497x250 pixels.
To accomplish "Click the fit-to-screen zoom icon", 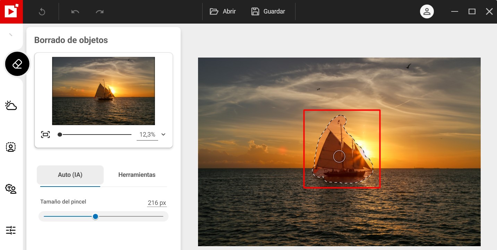I will click(45, 135).
